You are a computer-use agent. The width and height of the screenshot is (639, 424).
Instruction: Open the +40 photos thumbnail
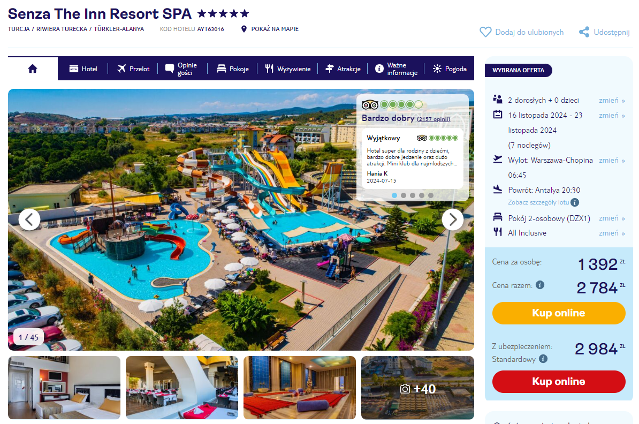(x=418, y=388)
